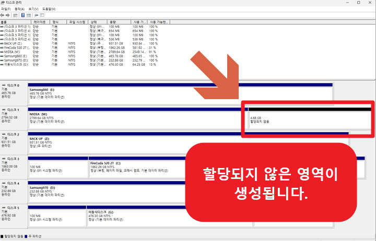
Task: Select the 디스크 0 disk header icon
Action: pyautogui.click(x=4, y=85)
